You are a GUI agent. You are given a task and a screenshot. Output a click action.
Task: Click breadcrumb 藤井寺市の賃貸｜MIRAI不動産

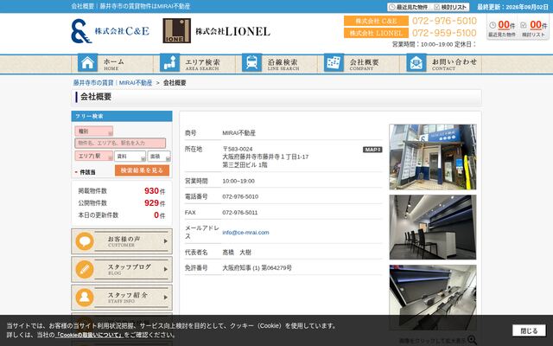click(x=112, y=83)
